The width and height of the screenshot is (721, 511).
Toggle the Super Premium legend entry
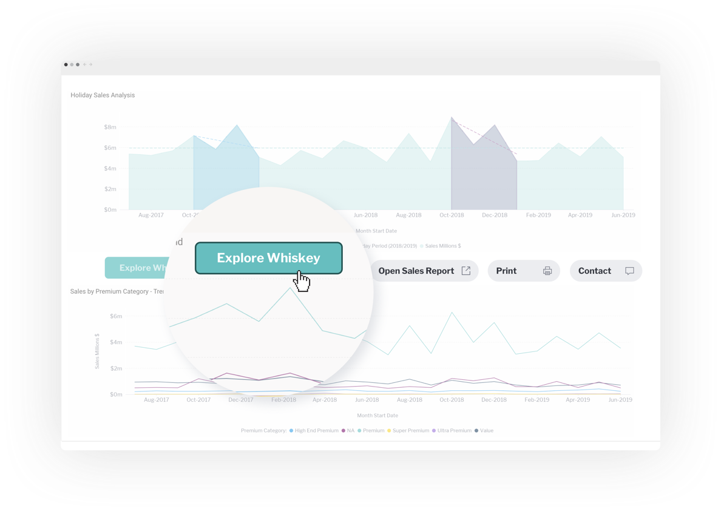[408, 430]
